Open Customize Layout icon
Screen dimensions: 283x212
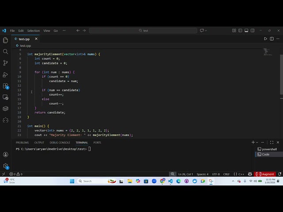pyautogui.click(x=234, y=30)
